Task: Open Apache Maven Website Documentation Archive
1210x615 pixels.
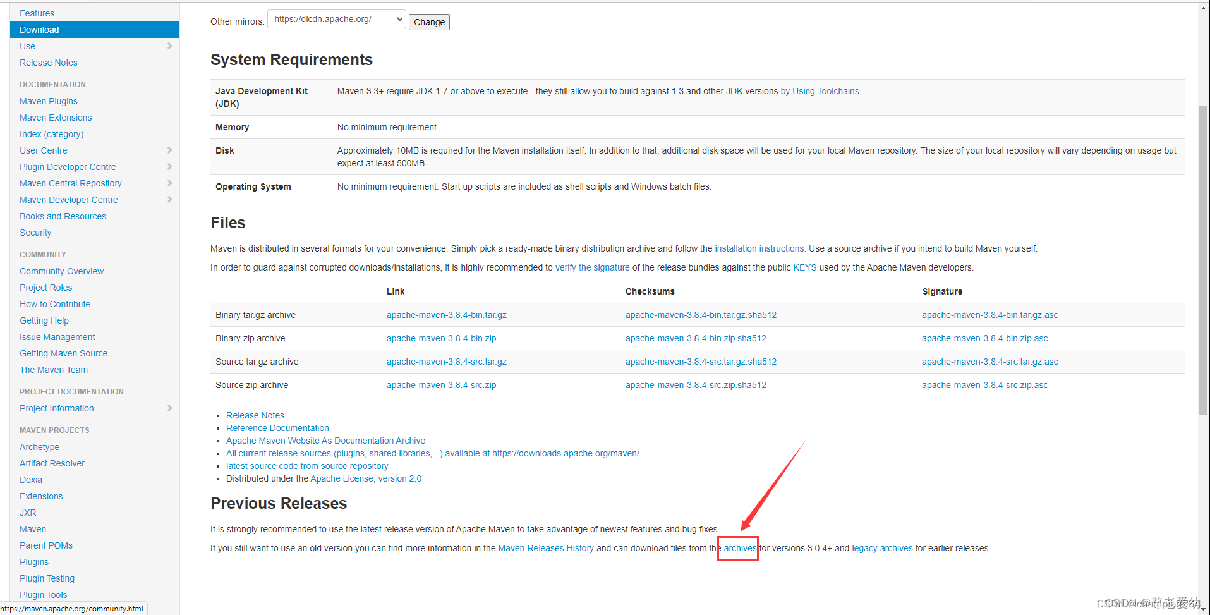Action: [x=325, y=441]
